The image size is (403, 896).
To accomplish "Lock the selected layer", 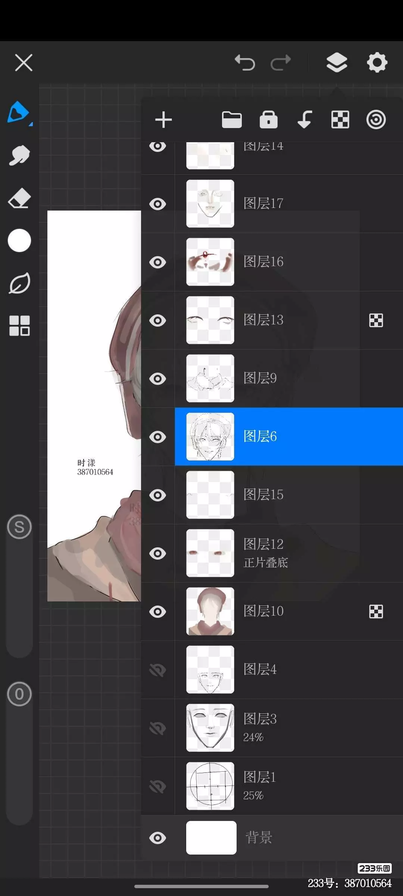I will click(269, 120).
